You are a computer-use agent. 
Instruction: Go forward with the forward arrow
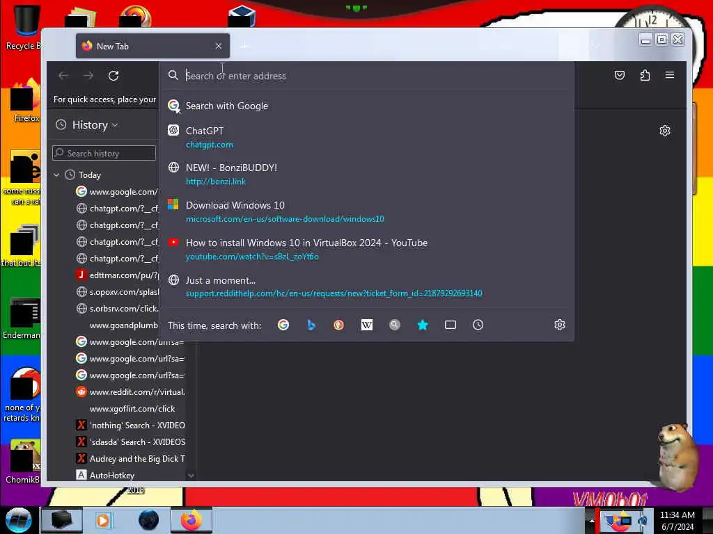coord(88,75)
